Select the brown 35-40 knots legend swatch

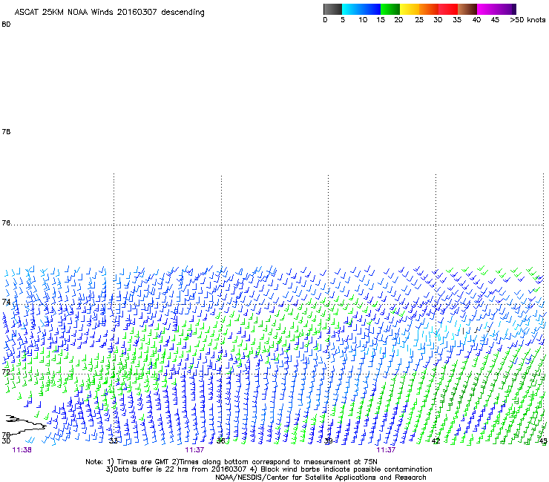point(467,9)
